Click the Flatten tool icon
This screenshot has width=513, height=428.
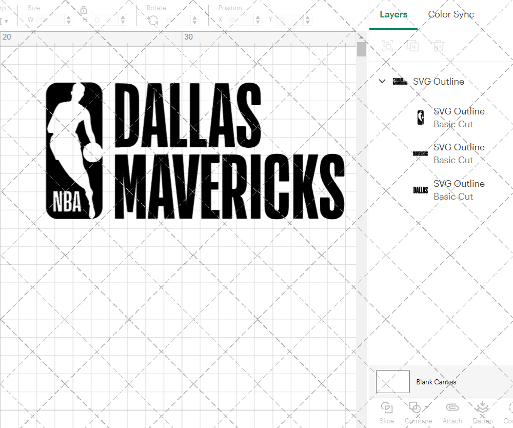482,407
